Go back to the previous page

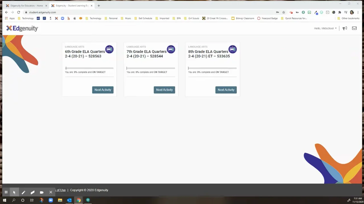point(6,12)
